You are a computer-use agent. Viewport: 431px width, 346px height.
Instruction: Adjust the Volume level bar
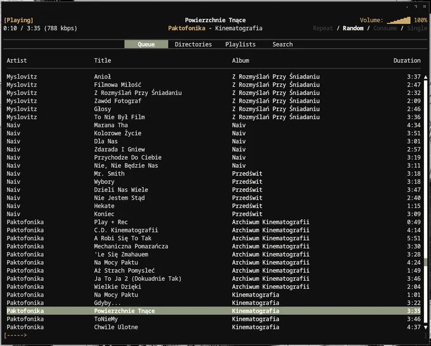pos(399,20)
